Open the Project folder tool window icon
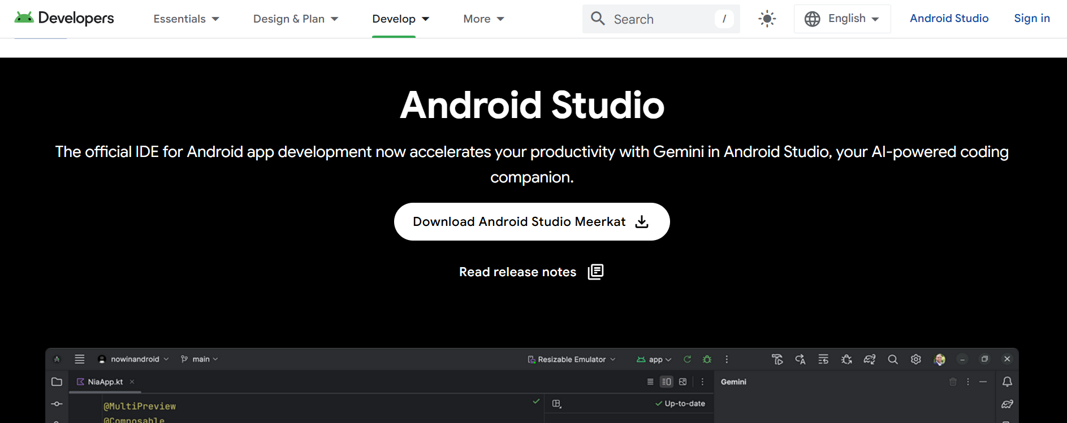This screenshot has height=423, width=1067. pyautogui.click(x=57, y=382)
